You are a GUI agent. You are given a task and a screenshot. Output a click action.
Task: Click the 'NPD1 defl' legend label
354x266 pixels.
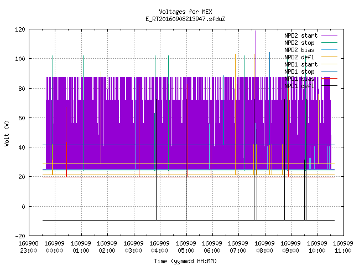click(x=299, y=86)
